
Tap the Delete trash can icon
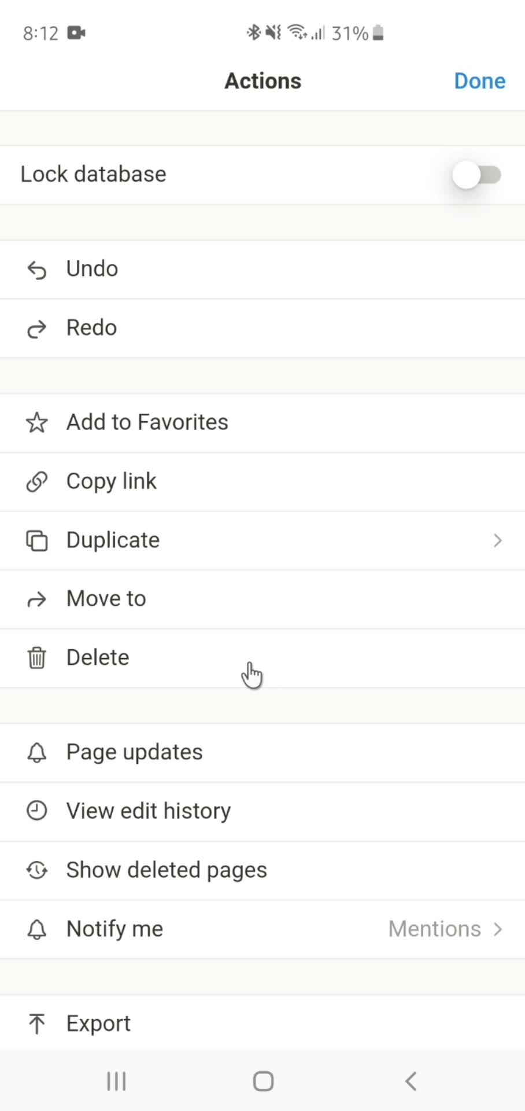pyautogui.click(x=36, y=658)
